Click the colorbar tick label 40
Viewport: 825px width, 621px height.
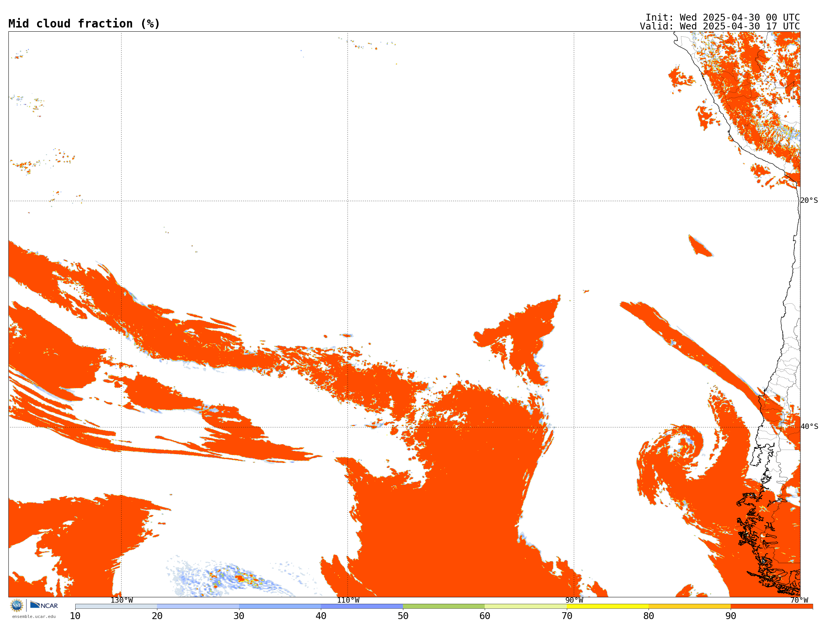click(321, 616)
